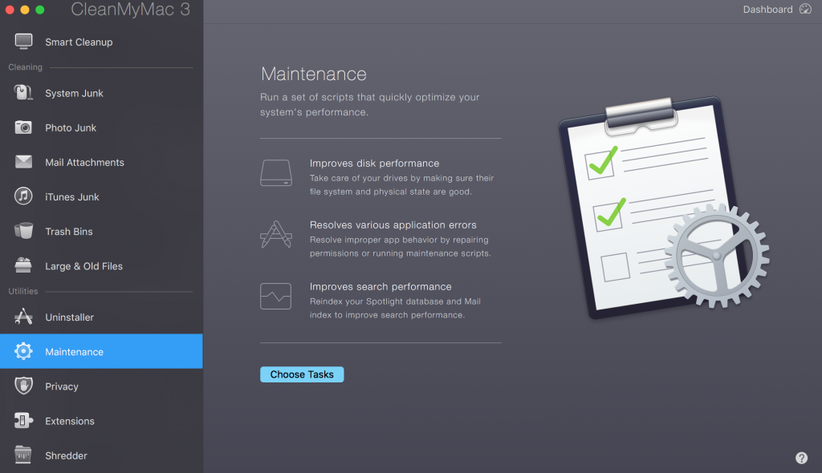The height and width of the screenshot is (473, 822).
Task: Click the Large & Old Files box icon
Action: pos(23,265)
